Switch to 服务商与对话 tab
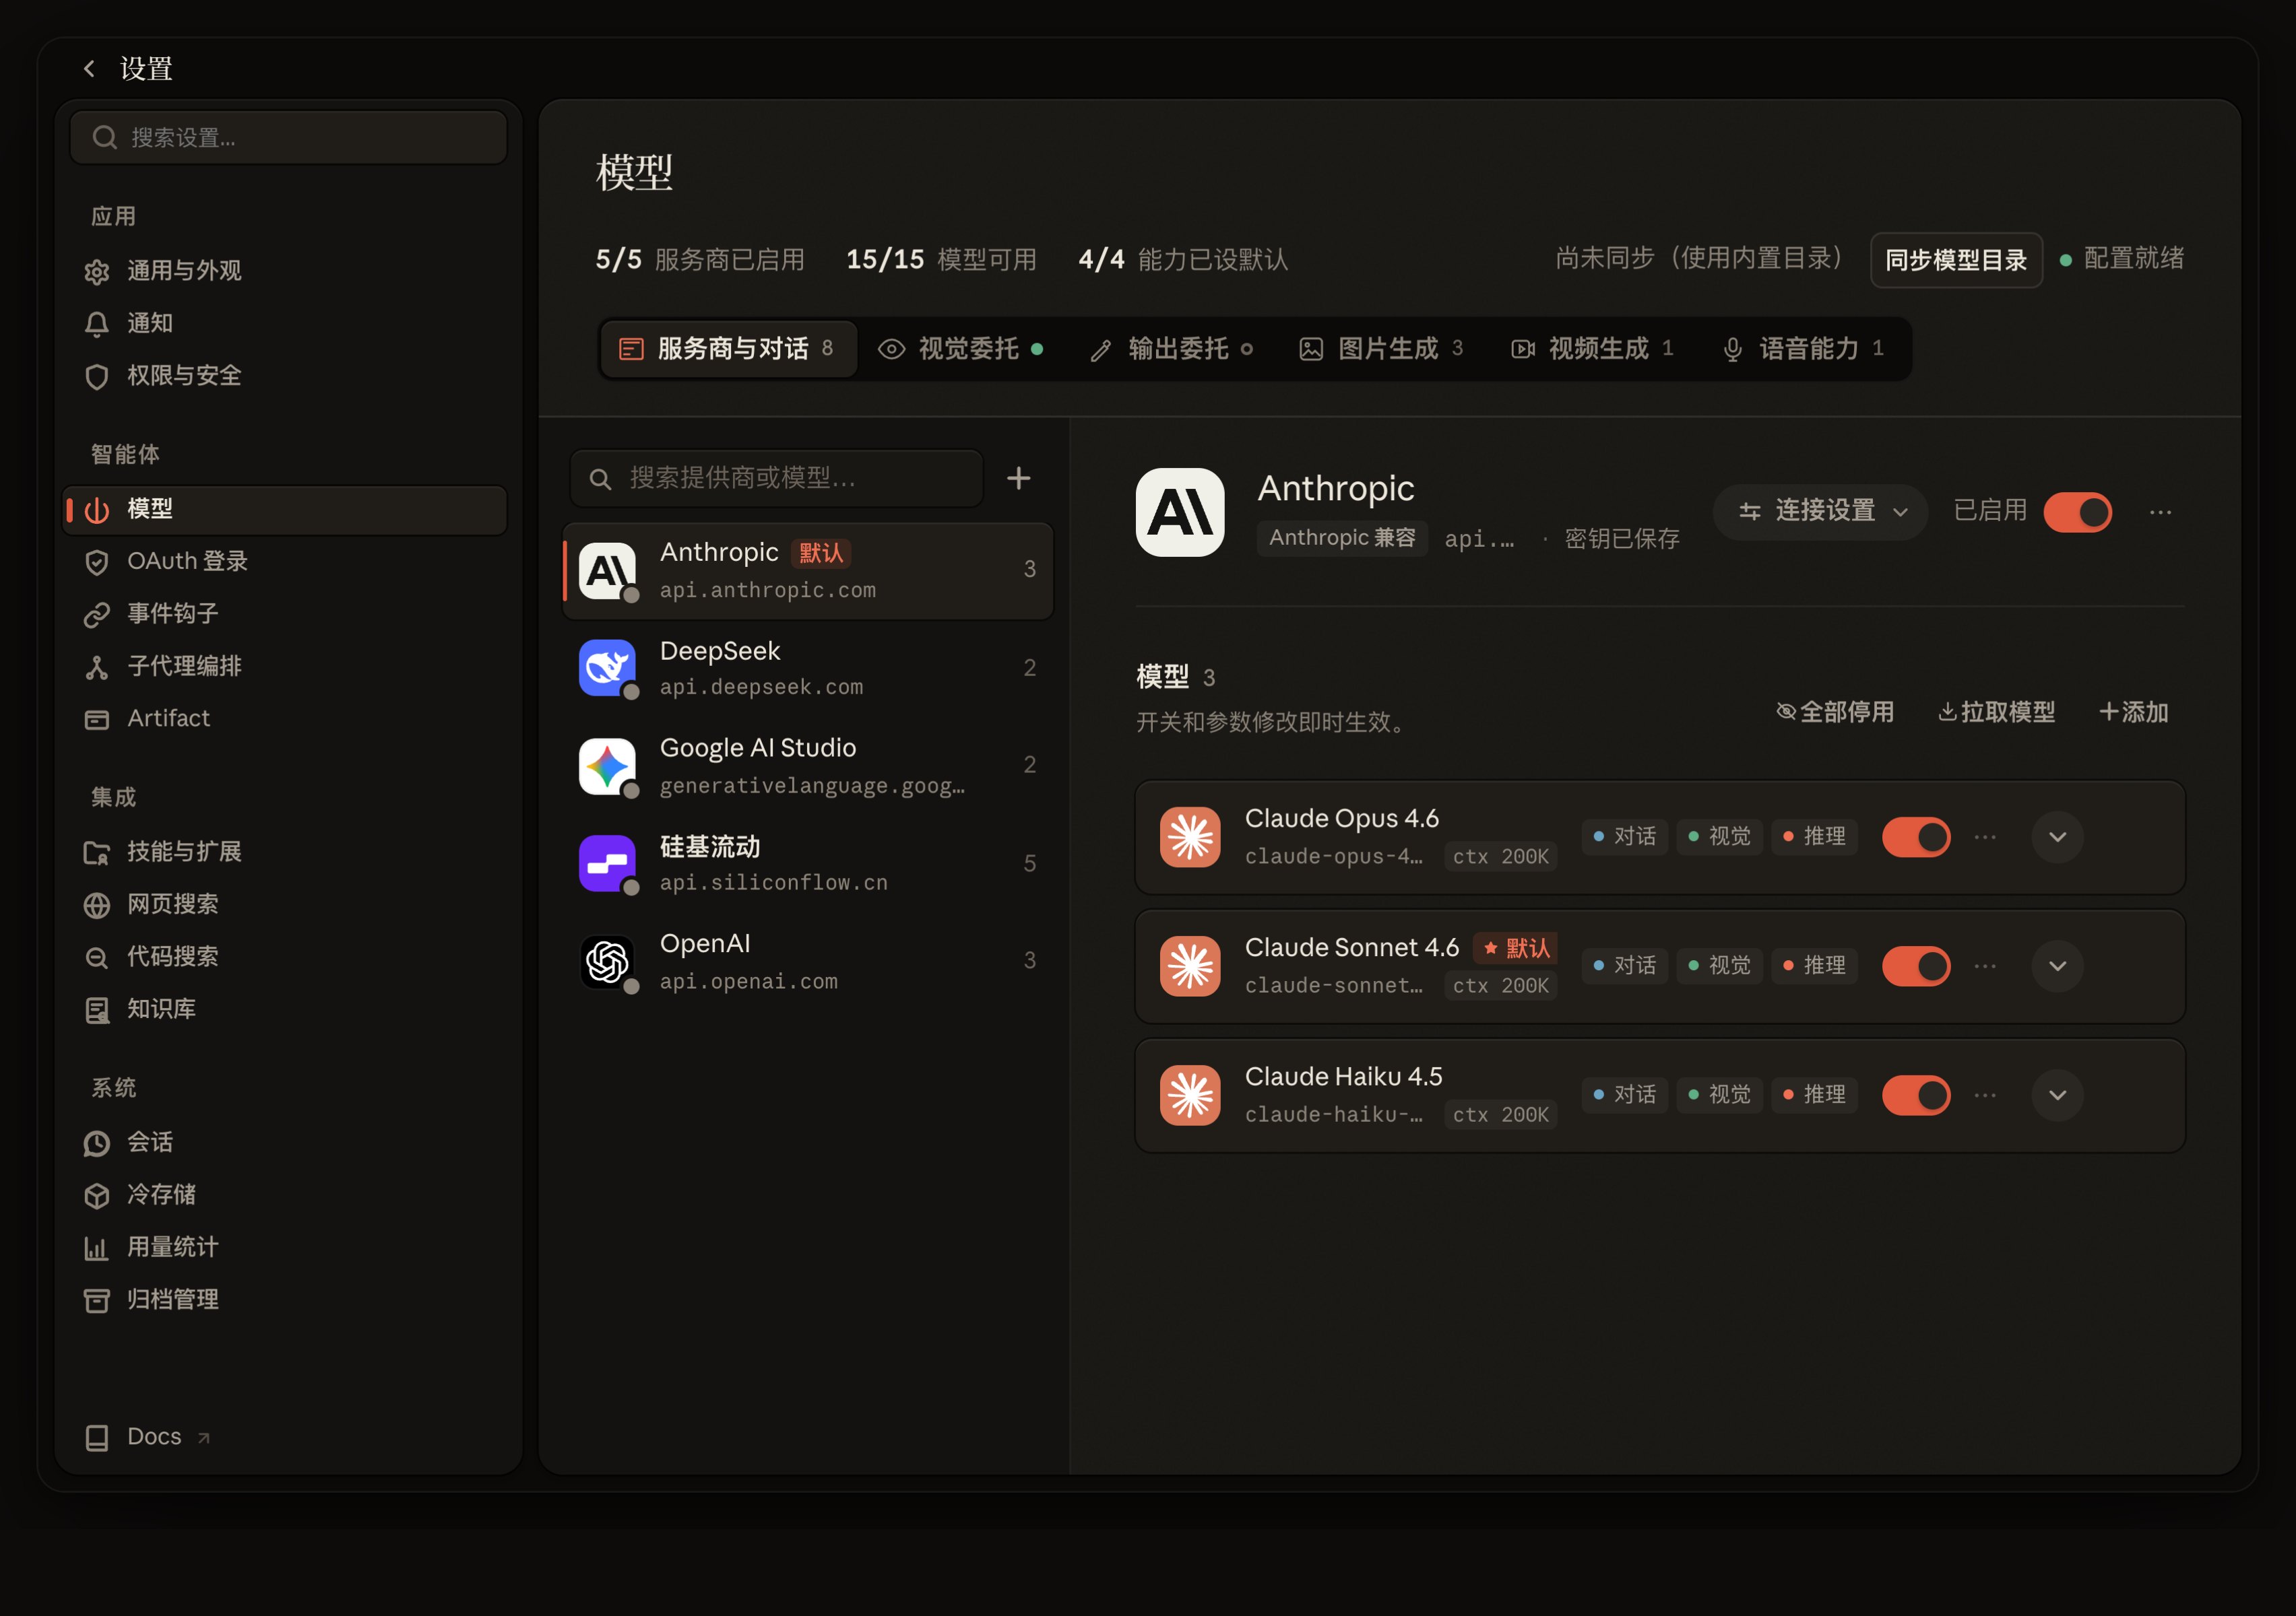This screenshot has width=2296, height=1616. pyautogui.click(x=728, y=349)
